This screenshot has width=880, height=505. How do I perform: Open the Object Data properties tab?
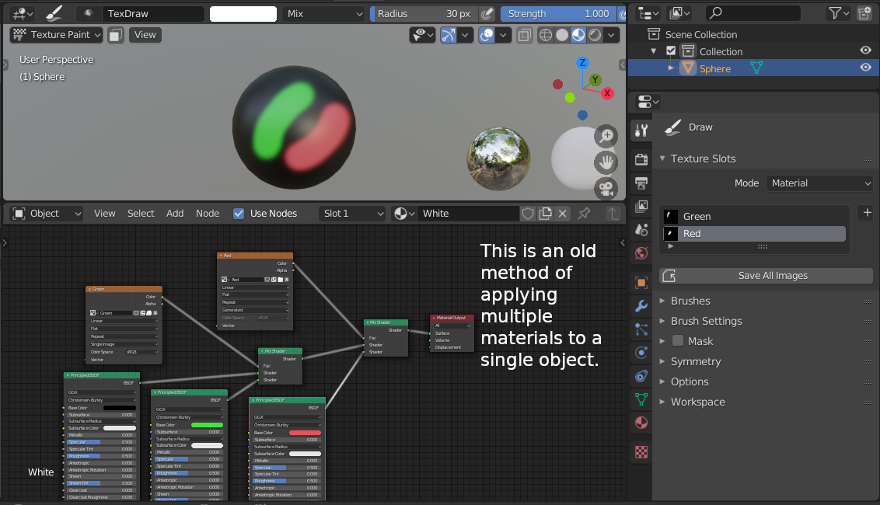coord(641,399)
